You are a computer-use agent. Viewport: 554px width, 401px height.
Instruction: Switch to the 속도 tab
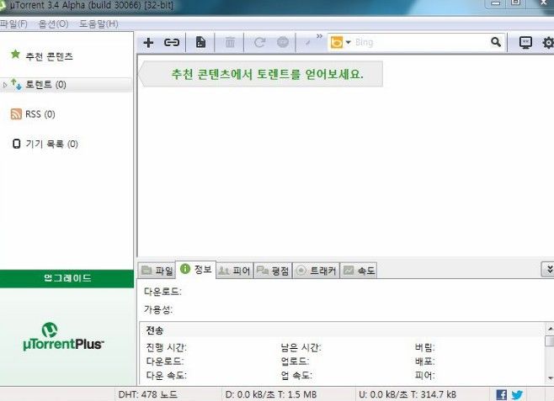[x=359, y=271]
